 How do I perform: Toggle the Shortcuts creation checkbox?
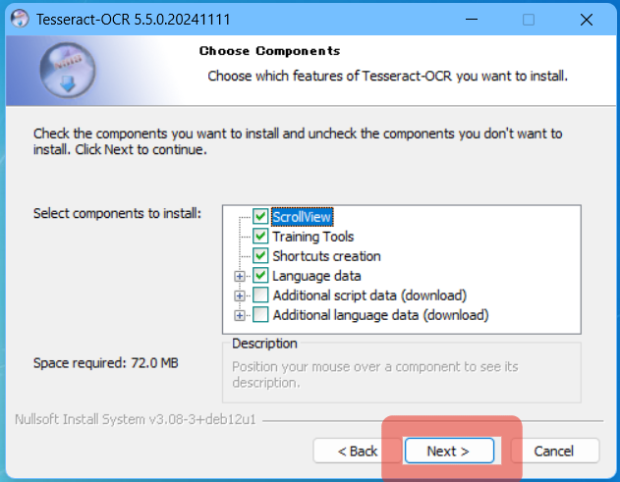pos(260,256)
